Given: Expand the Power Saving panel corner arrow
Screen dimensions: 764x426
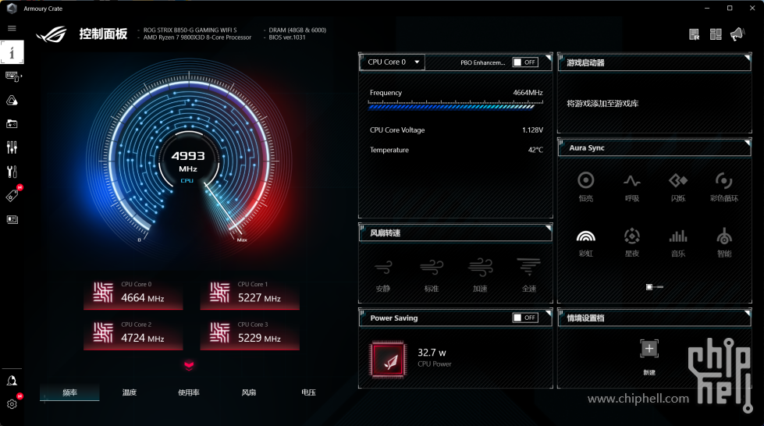Looking at the screenshot, I should coord(548,314).
